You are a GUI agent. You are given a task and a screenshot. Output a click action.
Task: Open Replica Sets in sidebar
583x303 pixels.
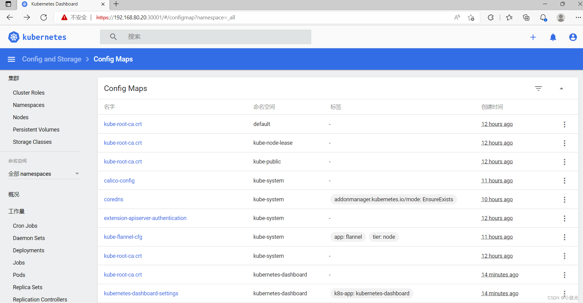(x=28, y=287)
